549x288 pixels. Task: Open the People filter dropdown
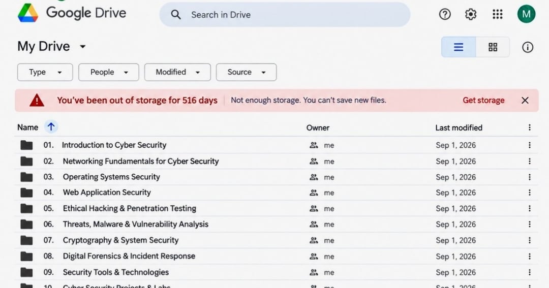pyautogui.click(x=109, y=72)
